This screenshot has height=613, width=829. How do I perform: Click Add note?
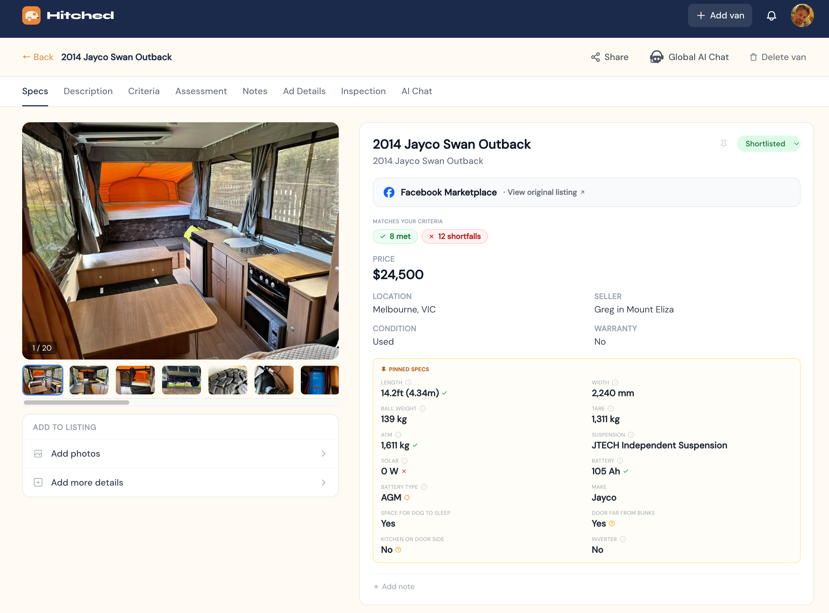coord(394,587)
